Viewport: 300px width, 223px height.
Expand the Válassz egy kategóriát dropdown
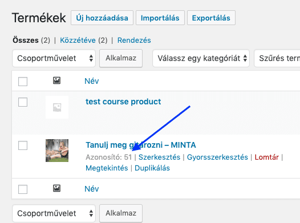(201, 58)
